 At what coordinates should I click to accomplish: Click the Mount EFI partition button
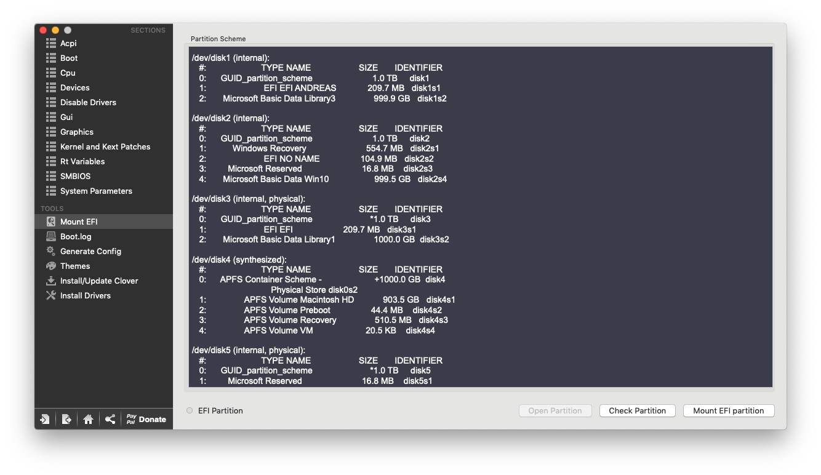point(729,410)
